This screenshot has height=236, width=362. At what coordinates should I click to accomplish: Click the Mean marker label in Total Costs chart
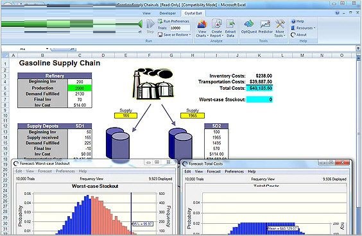[x=282, y=228]
